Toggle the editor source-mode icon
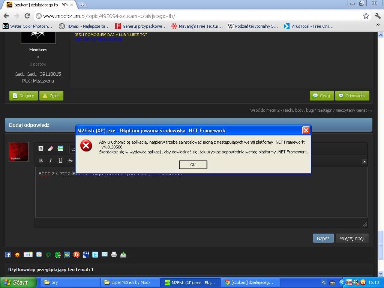 (x=41, y=148)
